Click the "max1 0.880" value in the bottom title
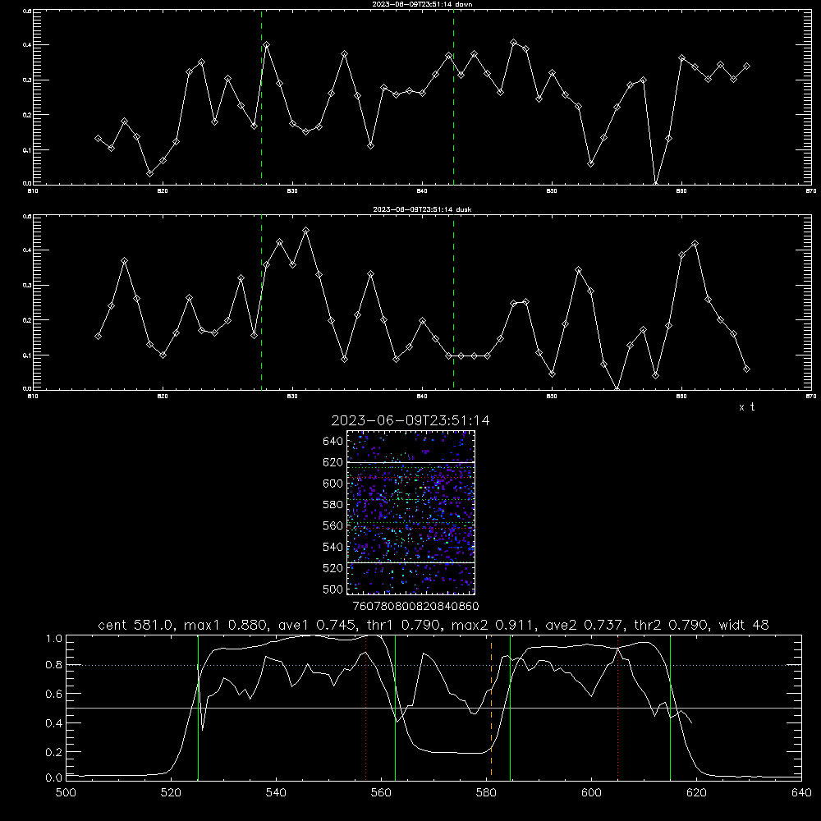The image size is (821, 821). pos(223,625)
